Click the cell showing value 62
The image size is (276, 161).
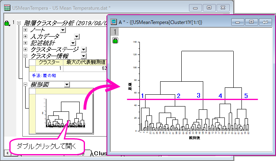click(85, 68)
